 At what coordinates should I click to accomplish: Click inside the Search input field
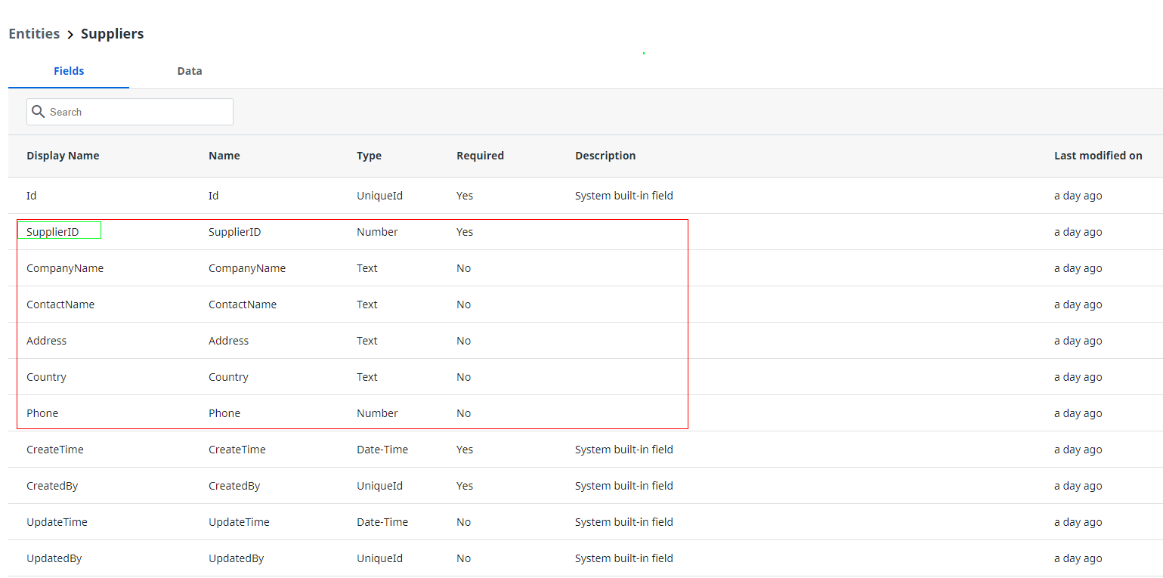tap(136, 111)
